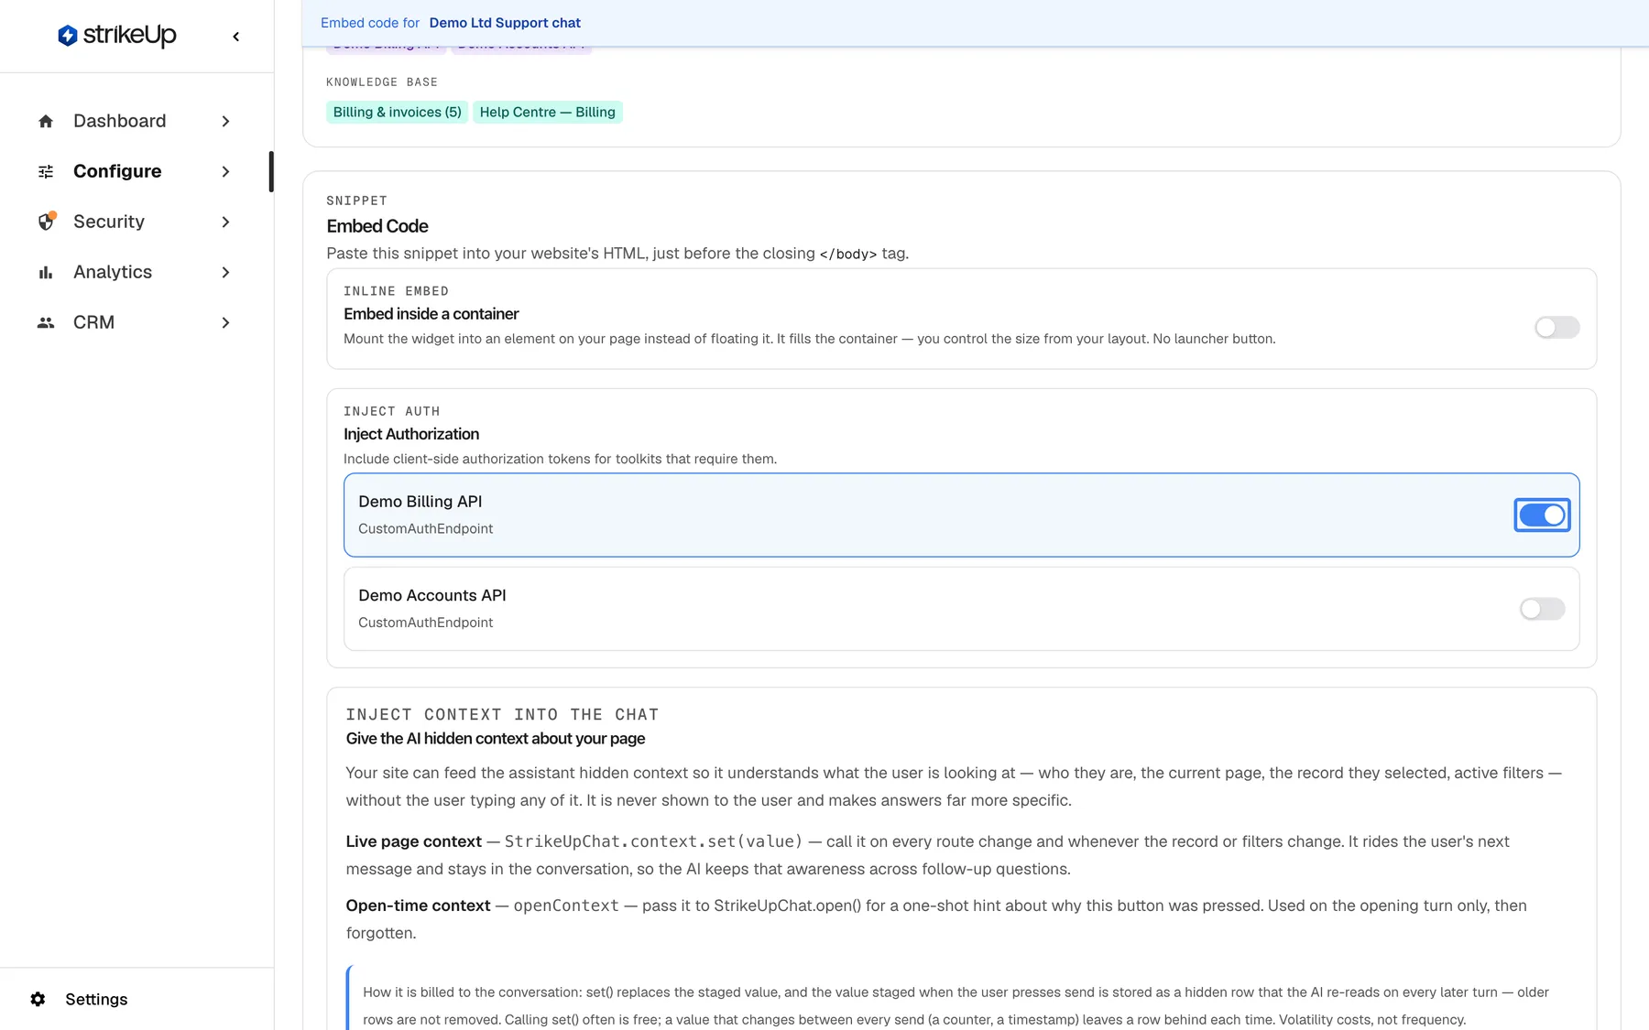Click the KNOWLEDGE BASE label
This screenshot has height=1030, width=1649.
(x=382, y=82)
